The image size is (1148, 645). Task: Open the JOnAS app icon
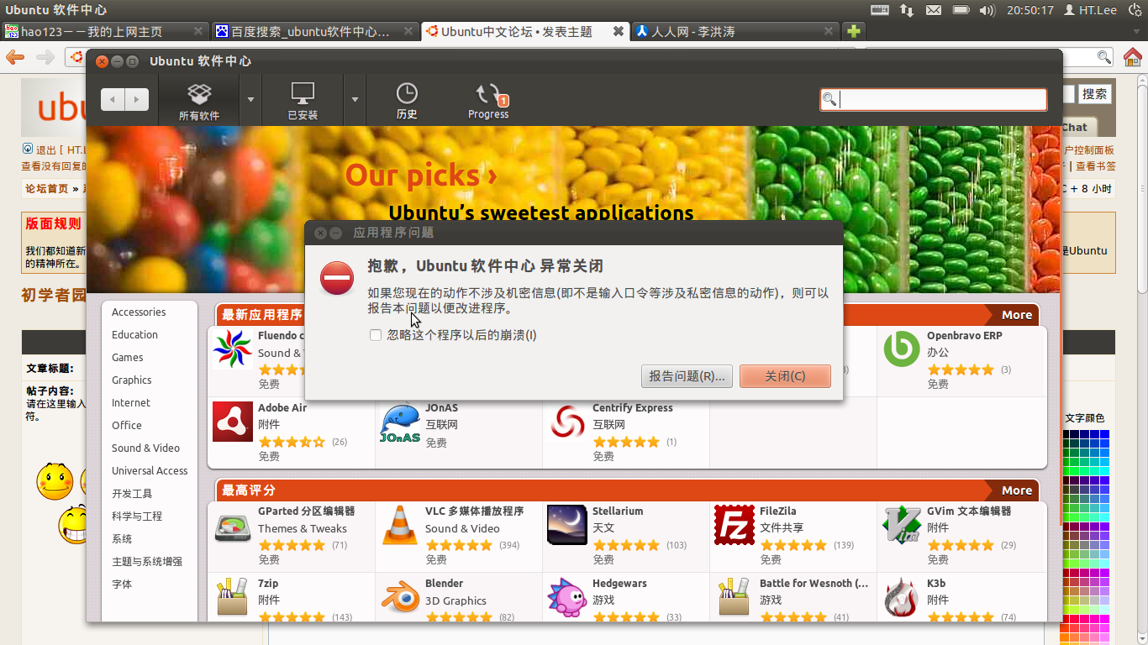(x=400, y=422)
